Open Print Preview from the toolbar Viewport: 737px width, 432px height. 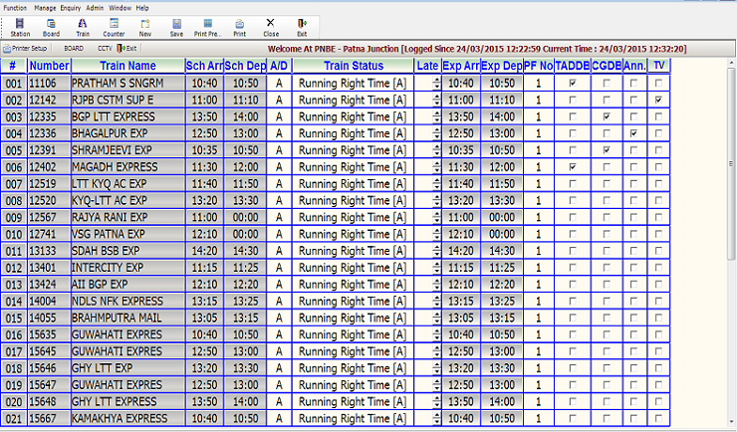coord(207,26)
